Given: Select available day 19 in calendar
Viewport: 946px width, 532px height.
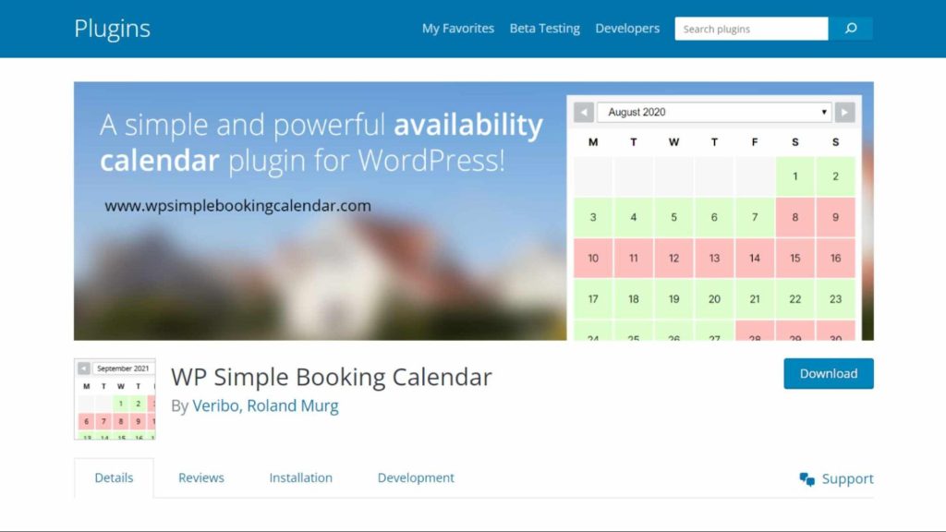Looking at the screenshot, I should tap(673, 299).
